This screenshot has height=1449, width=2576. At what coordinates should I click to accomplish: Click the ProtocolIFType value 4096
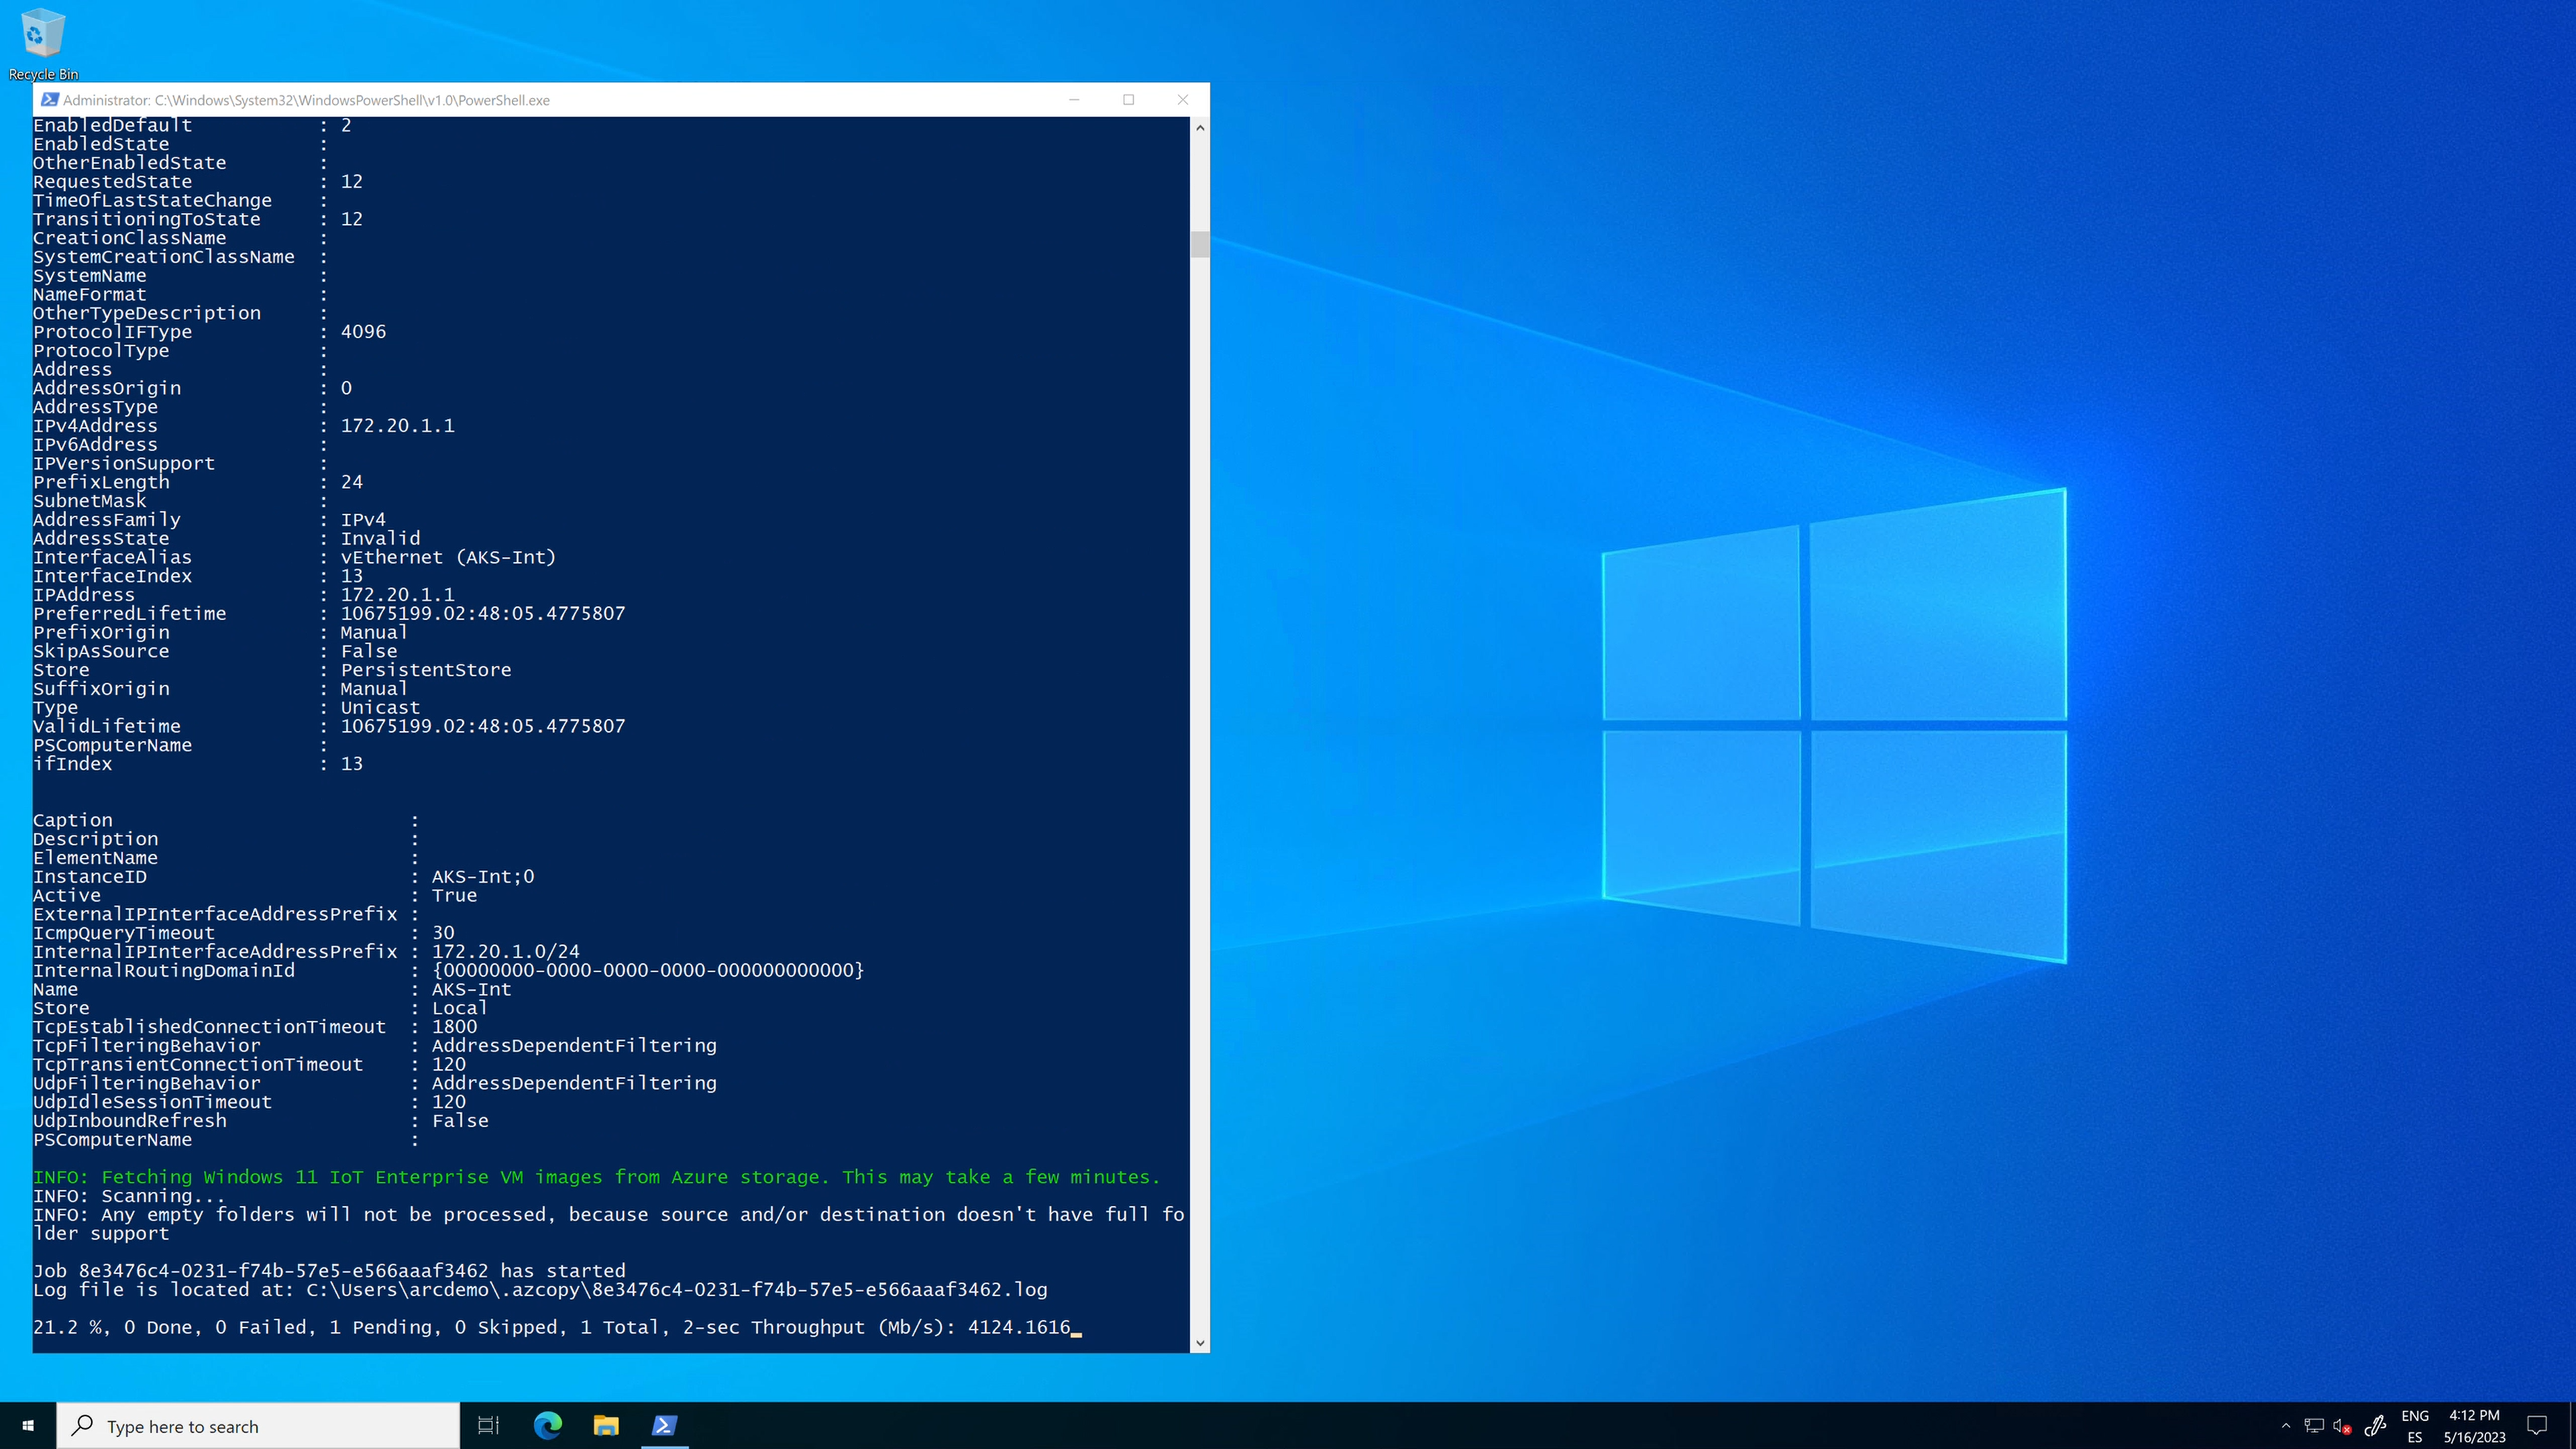coord(363,332)
